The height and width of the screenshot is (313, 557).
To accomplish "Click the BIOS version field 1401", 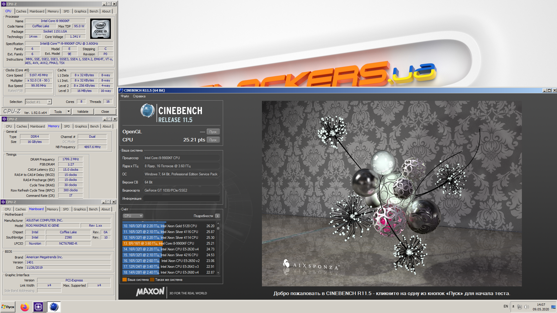I will point(68,262).
